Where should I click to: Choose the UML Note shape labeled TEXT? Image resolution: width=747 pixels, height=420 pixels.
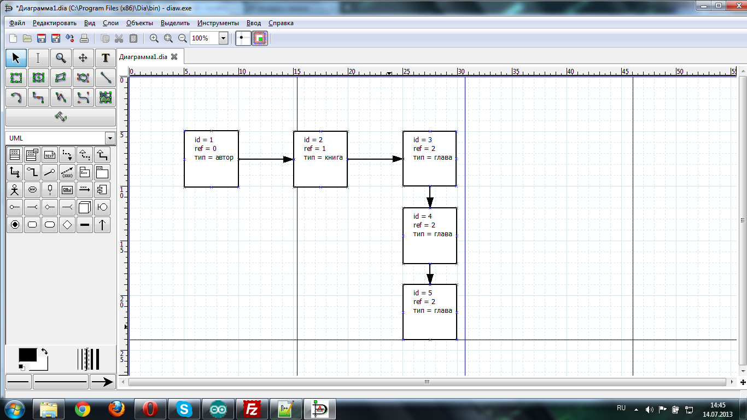pos(50,155)
